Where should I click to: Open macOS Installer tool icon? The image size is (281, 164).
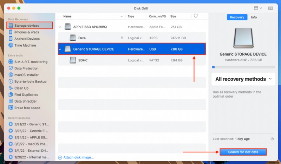[11, 75]
